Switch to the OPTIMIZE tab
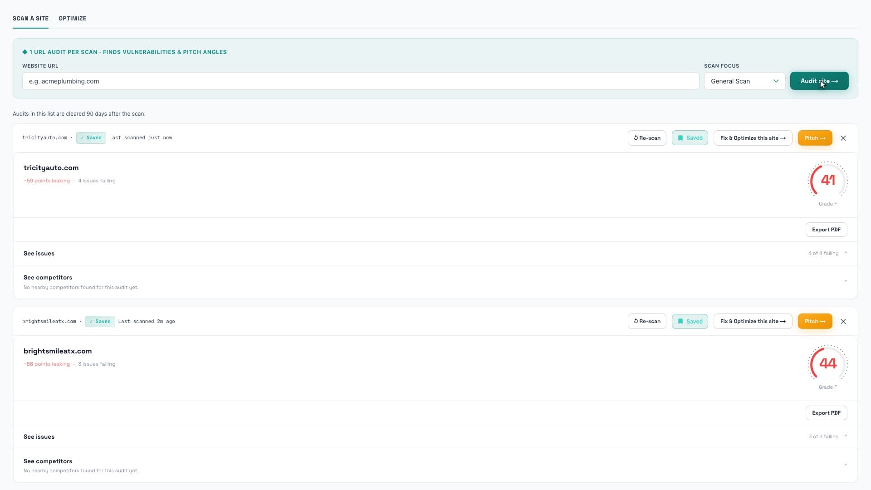The width and height of the screenshot is (871, 490). [72, 19]
